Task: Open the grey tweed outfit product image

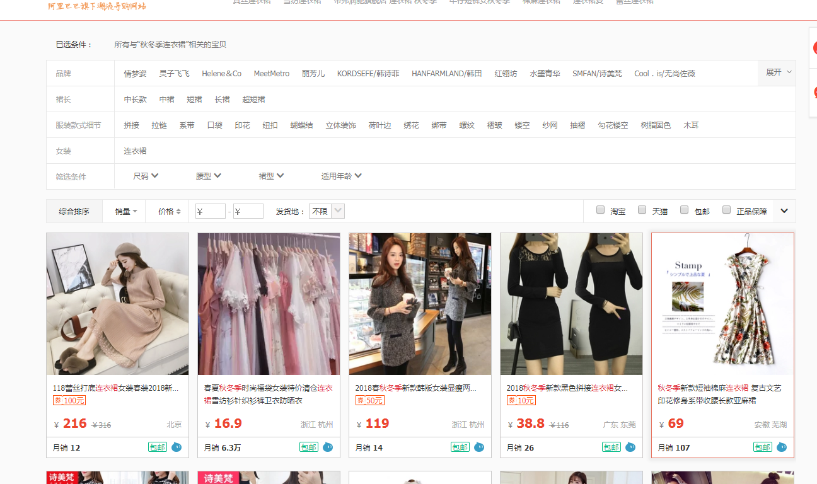Action: pos(420,304)
